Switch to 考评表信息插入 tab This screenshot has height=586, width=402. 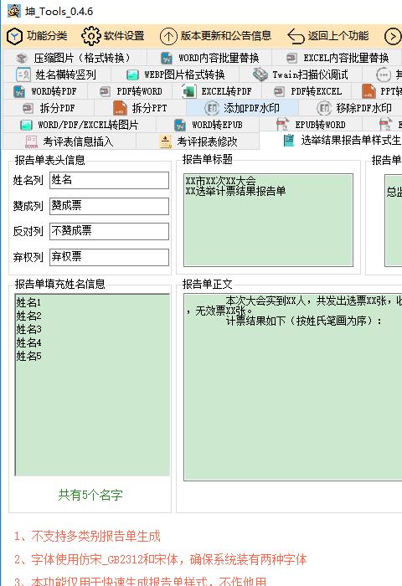tap(69, 141)
